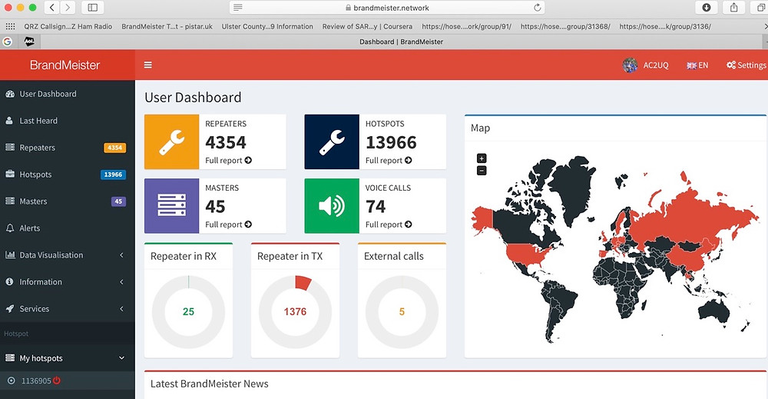Open Repeaters Full report link
The image size is (768, 399).
[x=228, y=160]
